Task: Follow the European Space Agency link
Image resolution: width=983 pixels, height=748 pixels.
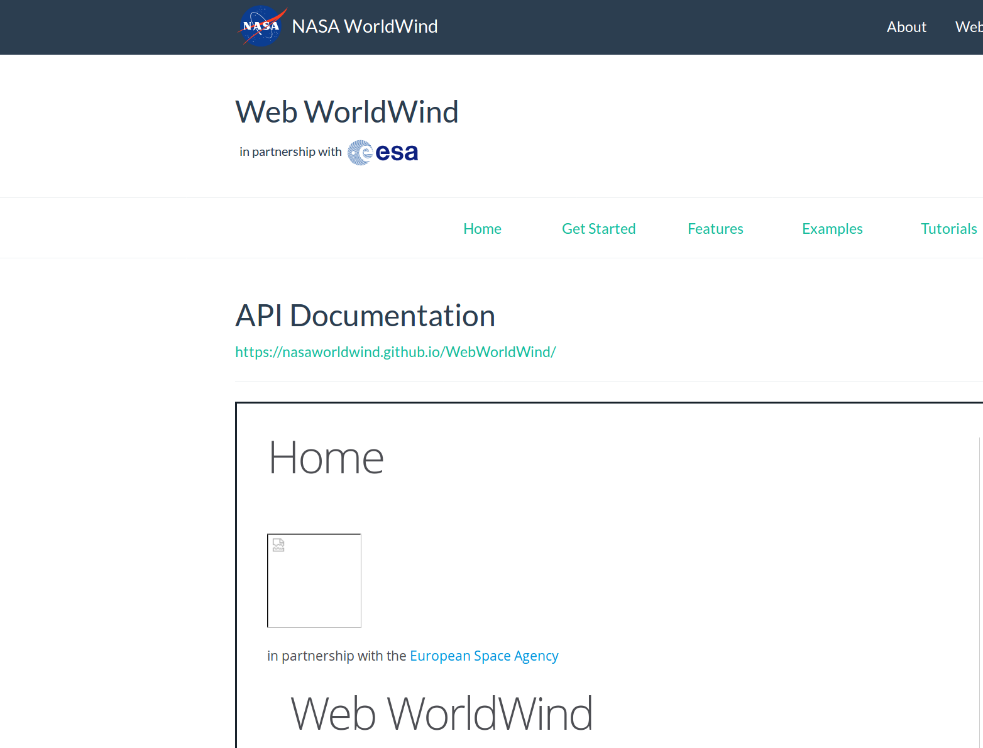Action: point(484,656)
